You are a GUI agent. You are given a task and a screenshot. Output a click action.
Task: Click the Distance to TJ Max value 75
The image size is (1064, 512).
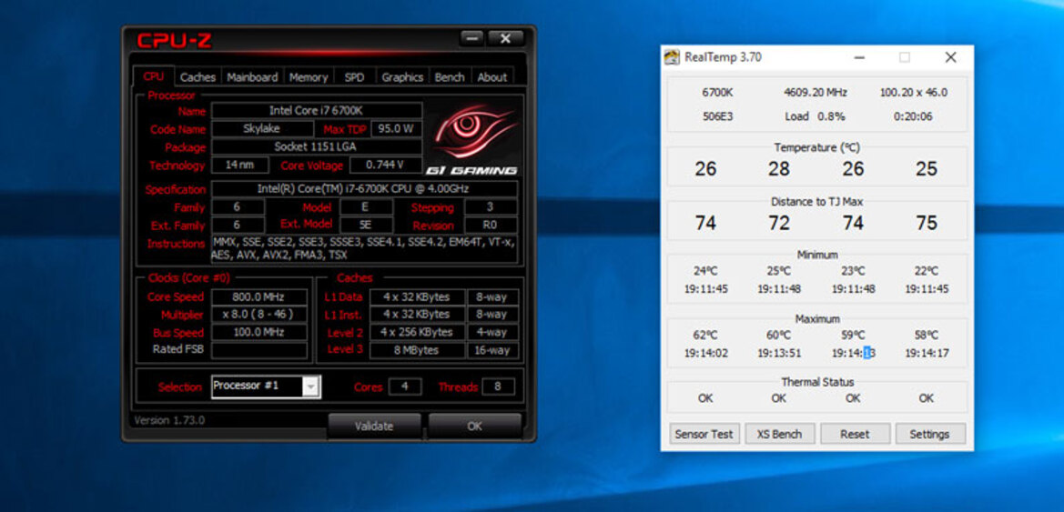click(x=927, y=223)
